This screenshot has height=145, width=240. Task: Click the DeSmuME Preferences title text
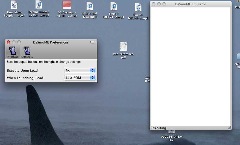point(51,42)
